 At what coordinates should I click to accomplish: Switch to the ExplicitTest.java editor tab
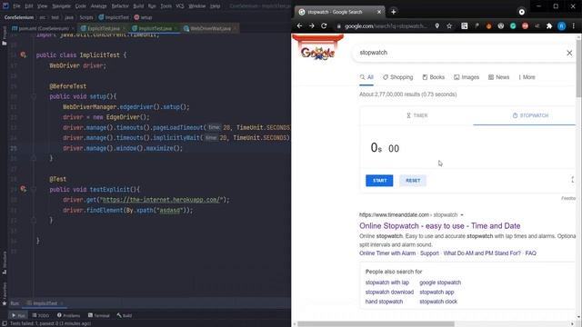tap(104, 28)
